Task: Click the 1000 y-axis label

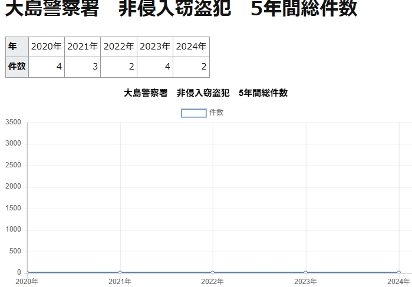Action: pos(13,229)
